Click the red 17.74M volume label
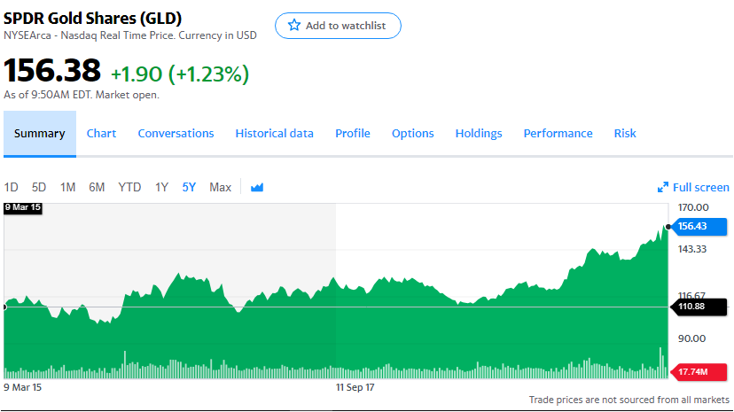The width and height of the screenshot is (734, 412). [699, 372]
